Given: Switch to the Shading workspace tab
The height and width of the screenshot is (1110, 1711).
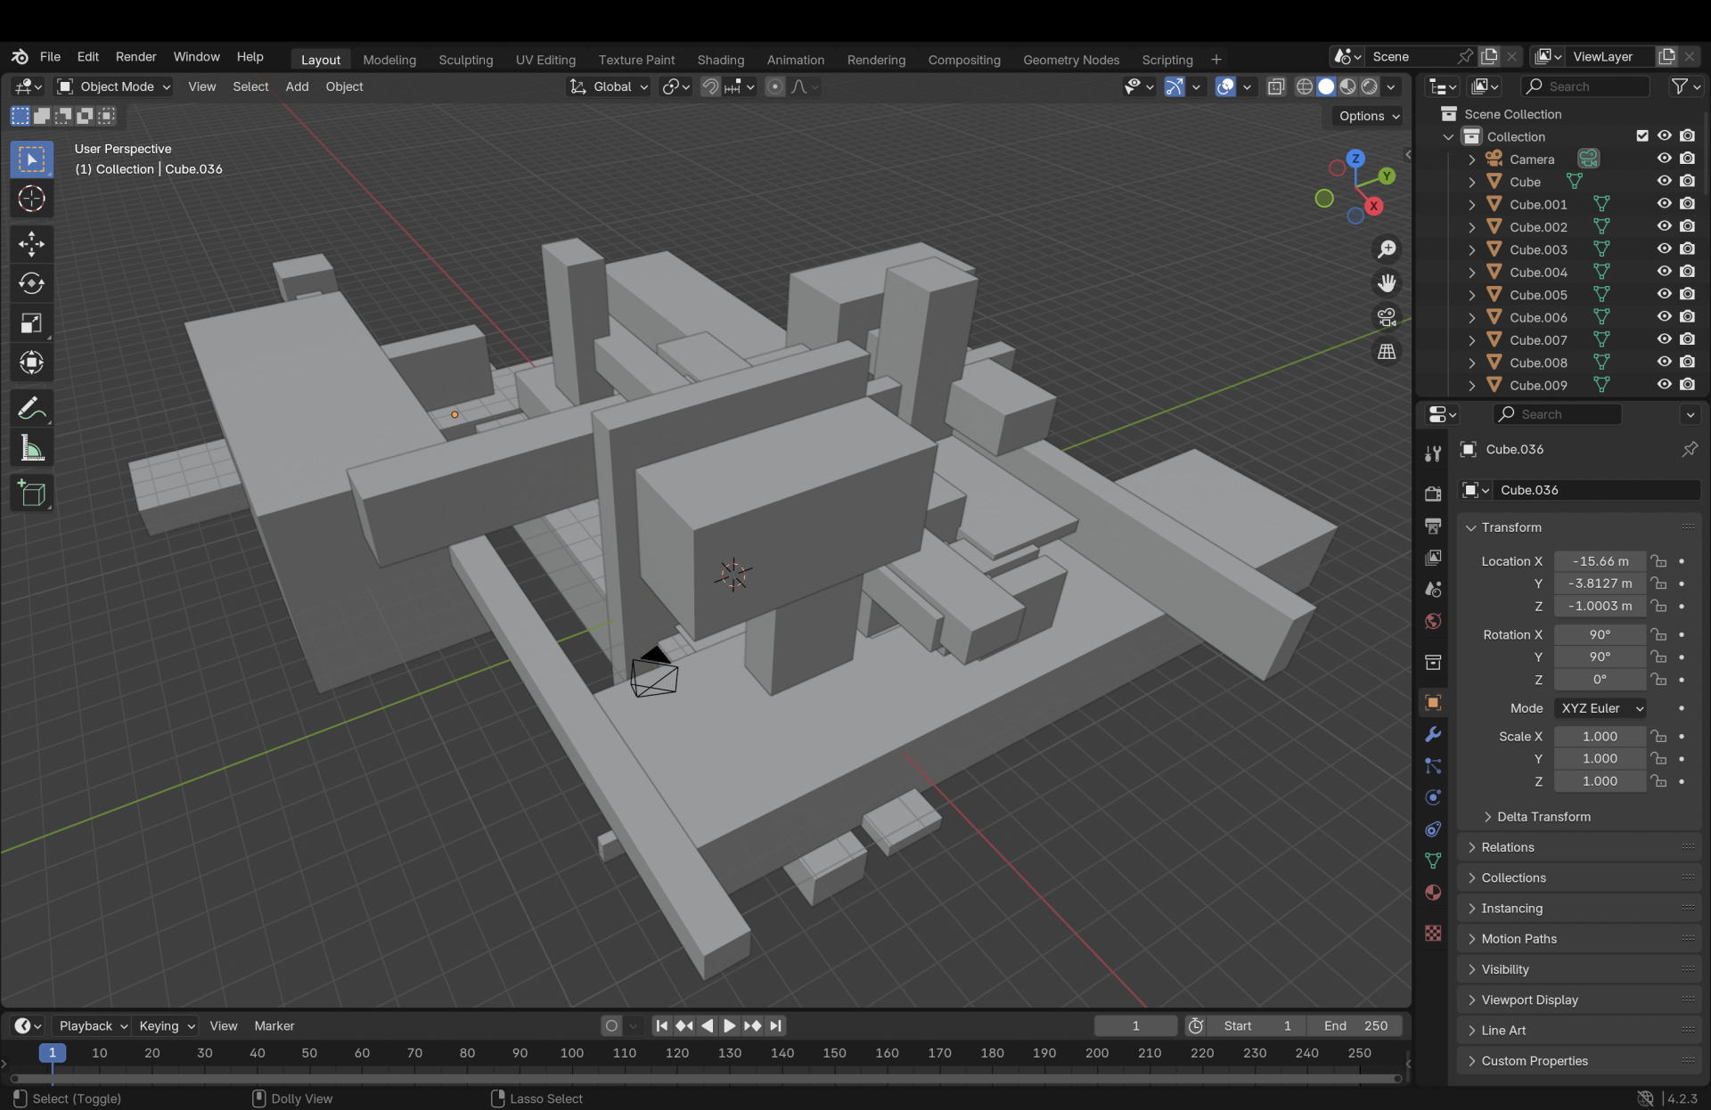Looking at the screenshot, I should click(720, 60).
